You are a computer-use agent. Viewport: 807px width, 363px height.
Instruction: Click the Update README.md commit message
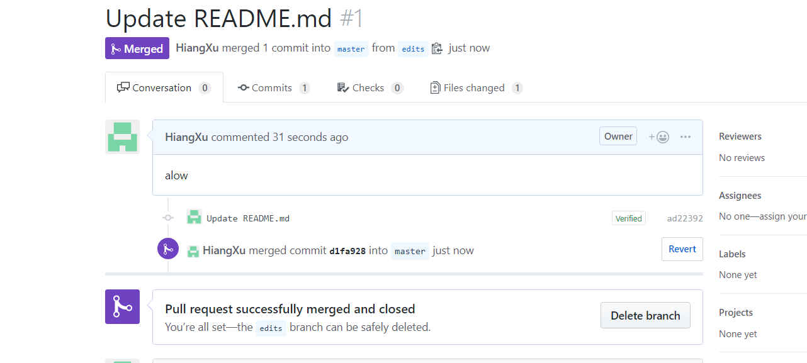point(248,218)
